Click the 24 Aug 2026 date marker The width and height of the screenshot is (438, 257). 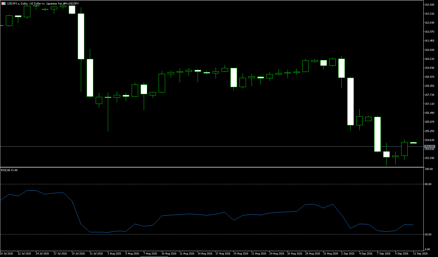277,254
